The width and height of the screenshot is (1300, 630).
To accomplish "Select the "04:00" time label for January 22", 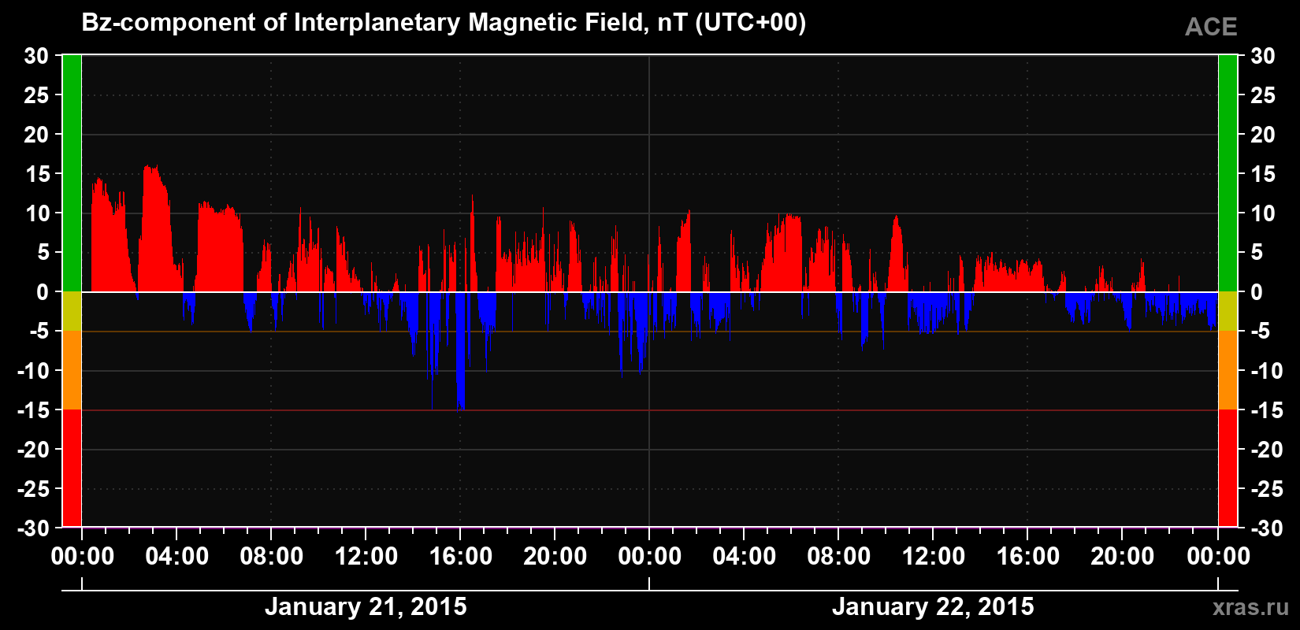I will (x=744, y=557).
